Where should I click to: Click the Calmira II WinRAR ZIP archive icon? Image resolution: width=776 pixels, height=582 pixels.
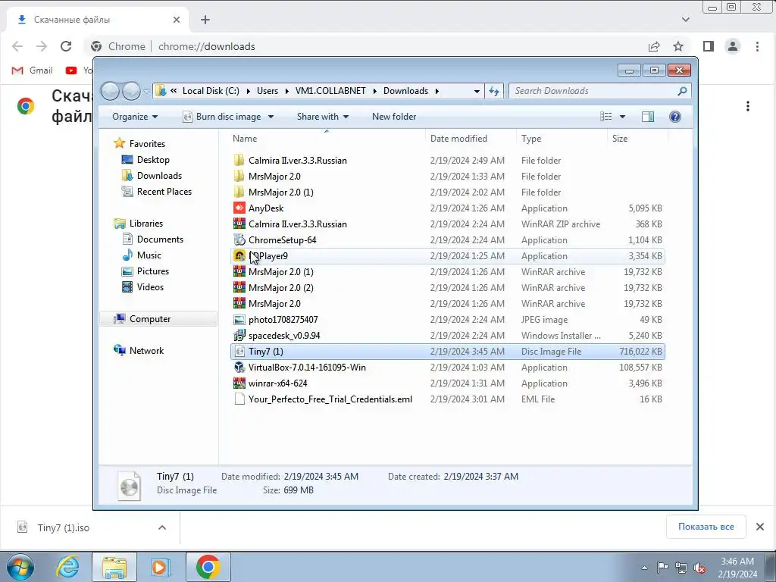pos(239,224)
